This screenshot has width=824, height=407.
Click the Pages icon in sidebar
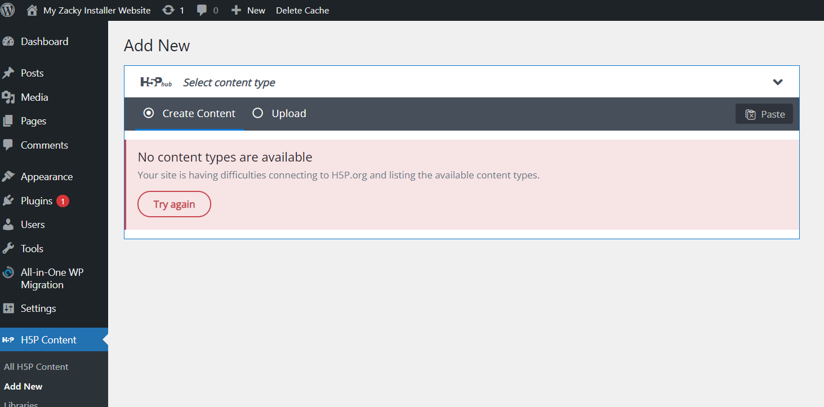[8, 121]
